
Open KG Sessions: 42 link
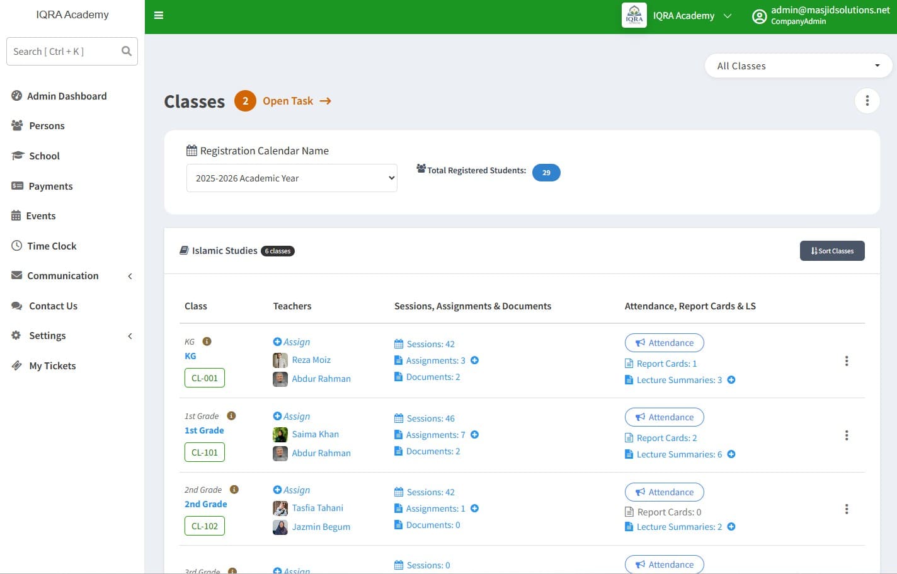click(x=425, y=344)
